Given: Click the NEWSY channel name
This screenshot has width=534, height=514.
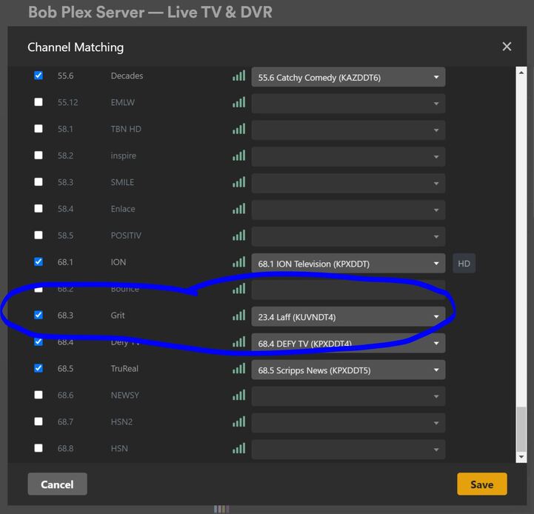Looking at the screenshot, I should 124,395.
